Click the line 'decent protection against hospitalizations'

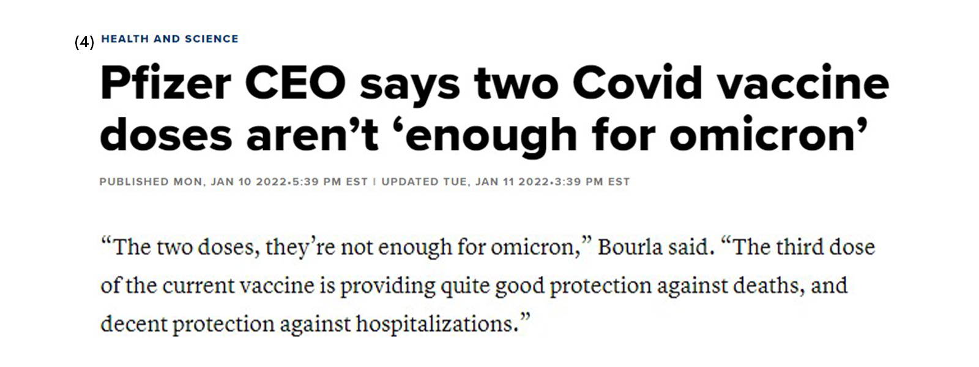pyautogui.click(x=314, y=324)
